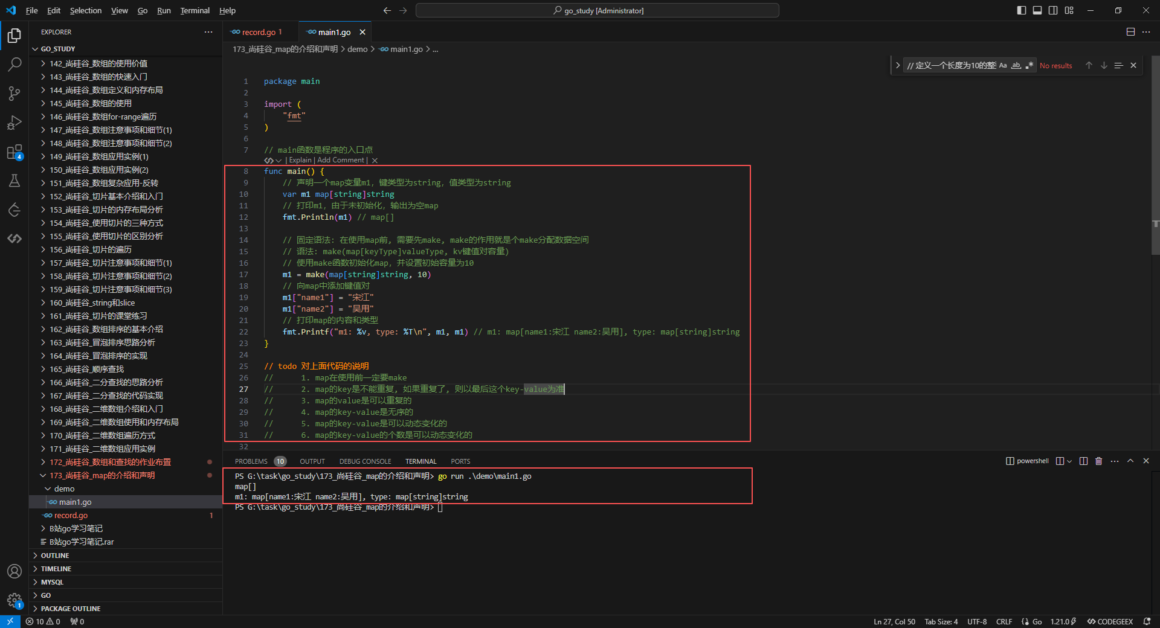This screenshot has height=628, width=1160.
Task: Open the Terminal menu
Action: (195, 10)
